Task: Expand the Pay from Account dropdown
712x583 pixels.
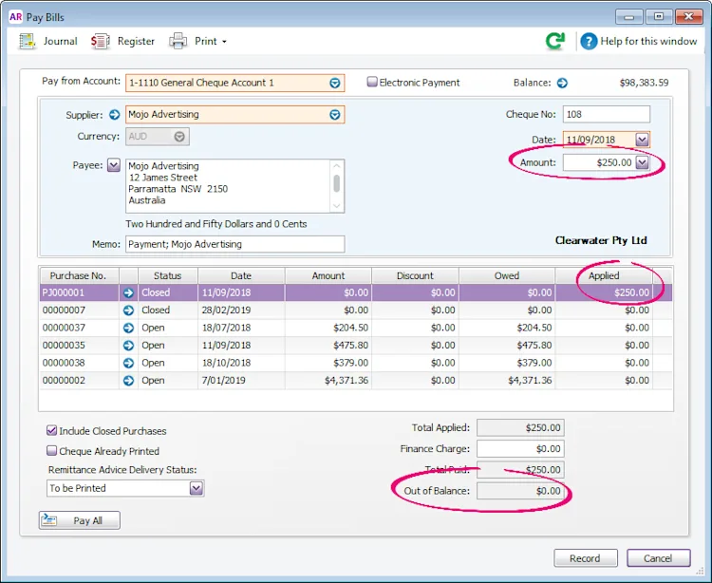Action: pos(335,84)
